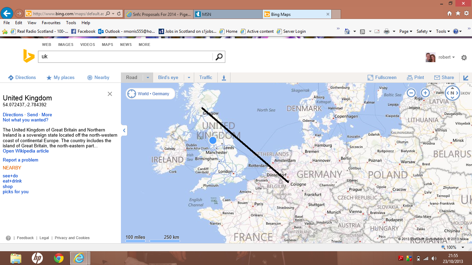Open the robert account dropdown
Viewport: 472px width, 265px height.
click(447, 57)
